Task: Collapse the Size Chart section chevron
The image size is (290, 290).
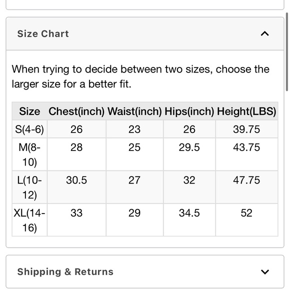Action: click(264, 33)
